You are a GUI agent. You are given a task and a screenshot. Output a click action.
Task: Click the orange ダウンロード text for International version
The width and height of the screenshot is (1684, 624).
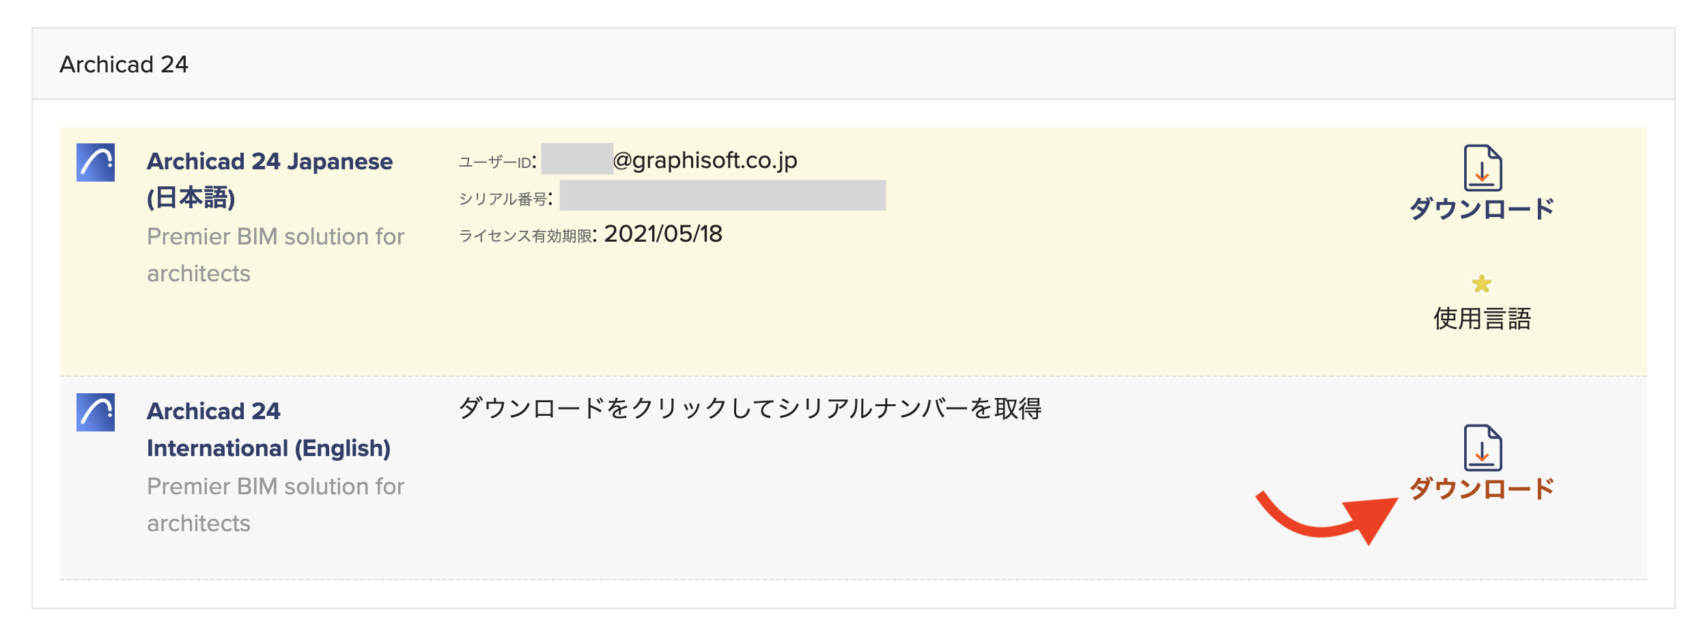[1482, 488]
